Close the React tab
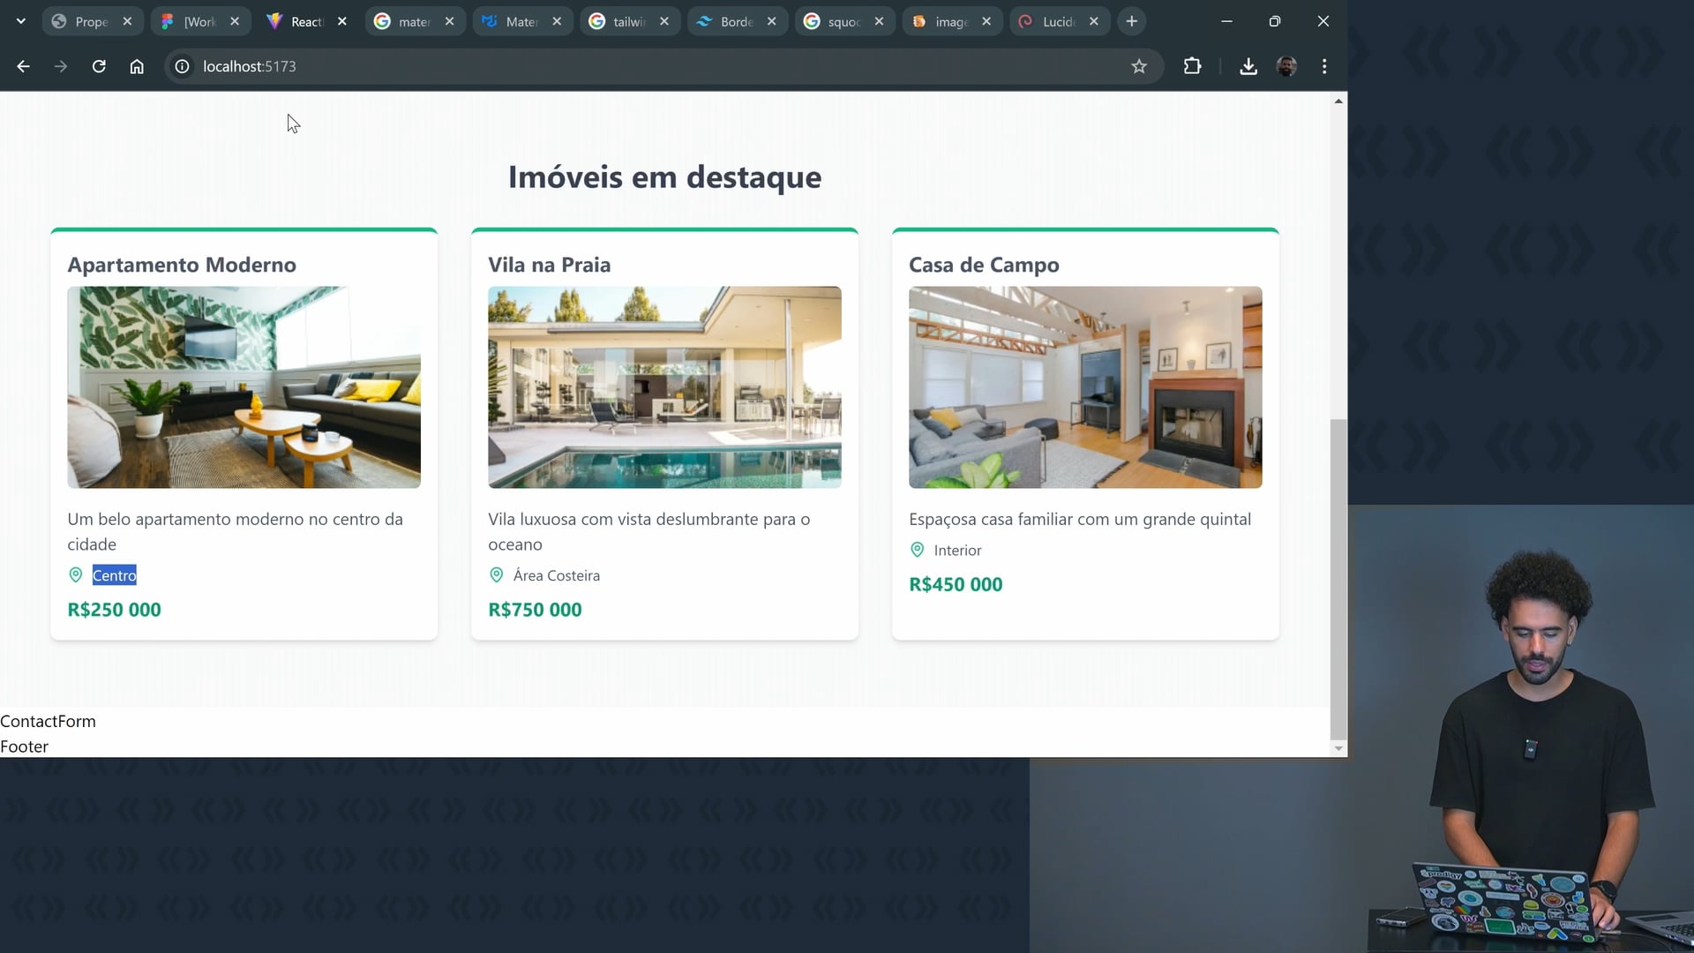Viewport: 1694px width, 953px height. (x=342, y=21)
